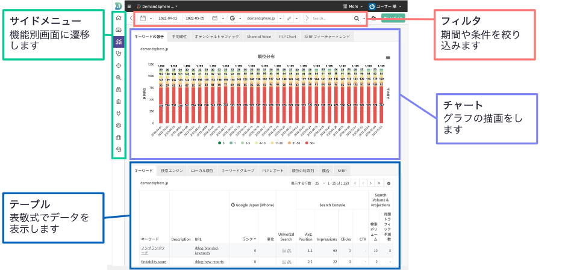Viewport: 568px width, 270px height.
Task: Open table settings gear icon
Action: [x=390, y=183]
